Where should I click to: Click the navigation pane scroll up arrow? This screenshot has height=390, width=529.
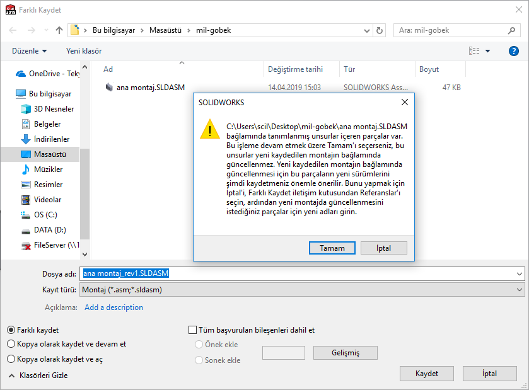(85, 67)
